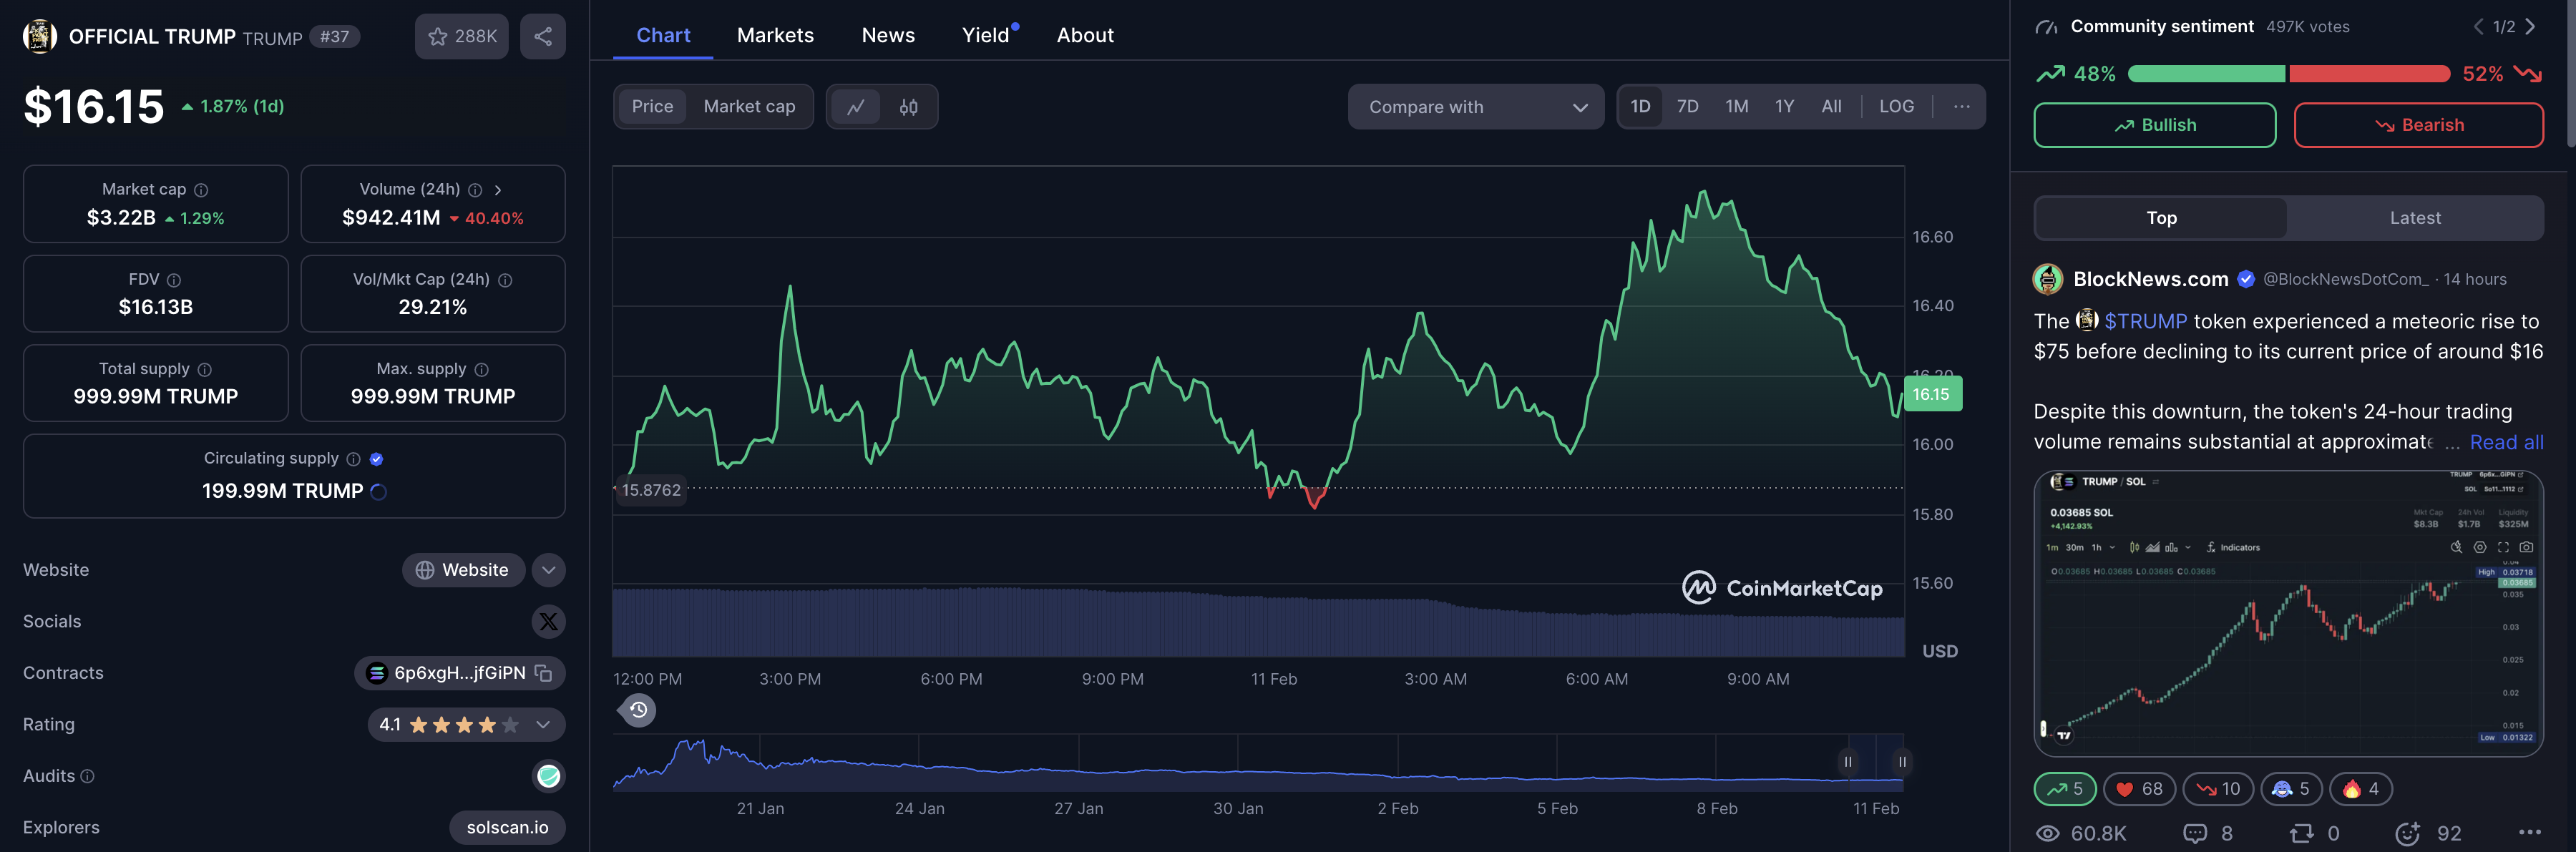2576x852 pixels.
Task: Open the Yield tab
Action: (x=986, y=35)
